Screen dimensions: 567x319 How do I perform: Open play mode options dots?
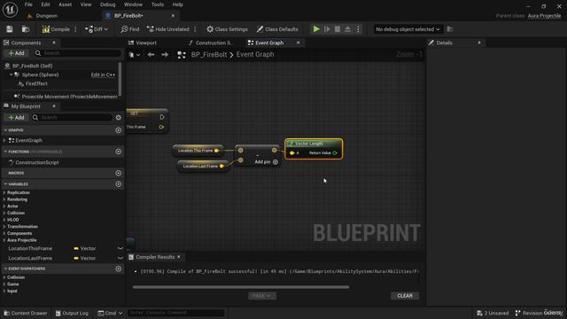coord(358,29)
